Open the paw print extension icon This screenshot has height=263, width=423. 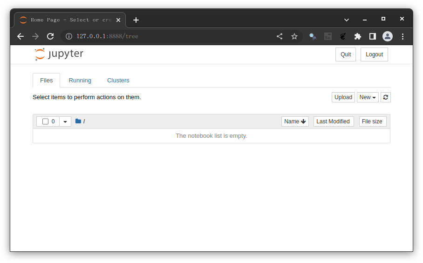pyautogui.click(x=342, y=36)
